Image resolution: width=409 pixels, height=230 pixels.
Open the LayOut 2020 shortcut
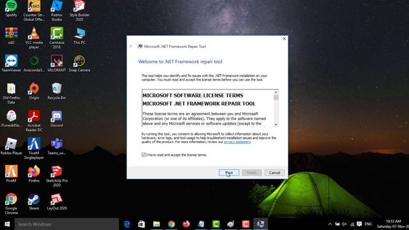click(57, 202)
